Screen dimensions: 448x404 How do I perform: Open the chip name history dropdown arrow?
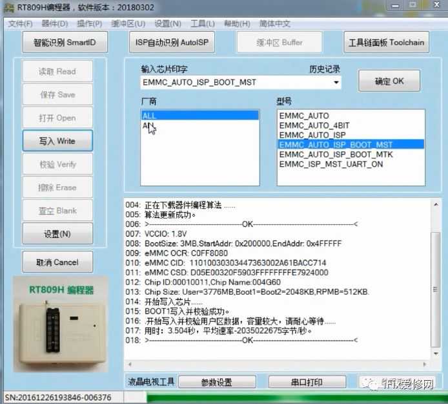pyautogui.click(x=336, y=83)
